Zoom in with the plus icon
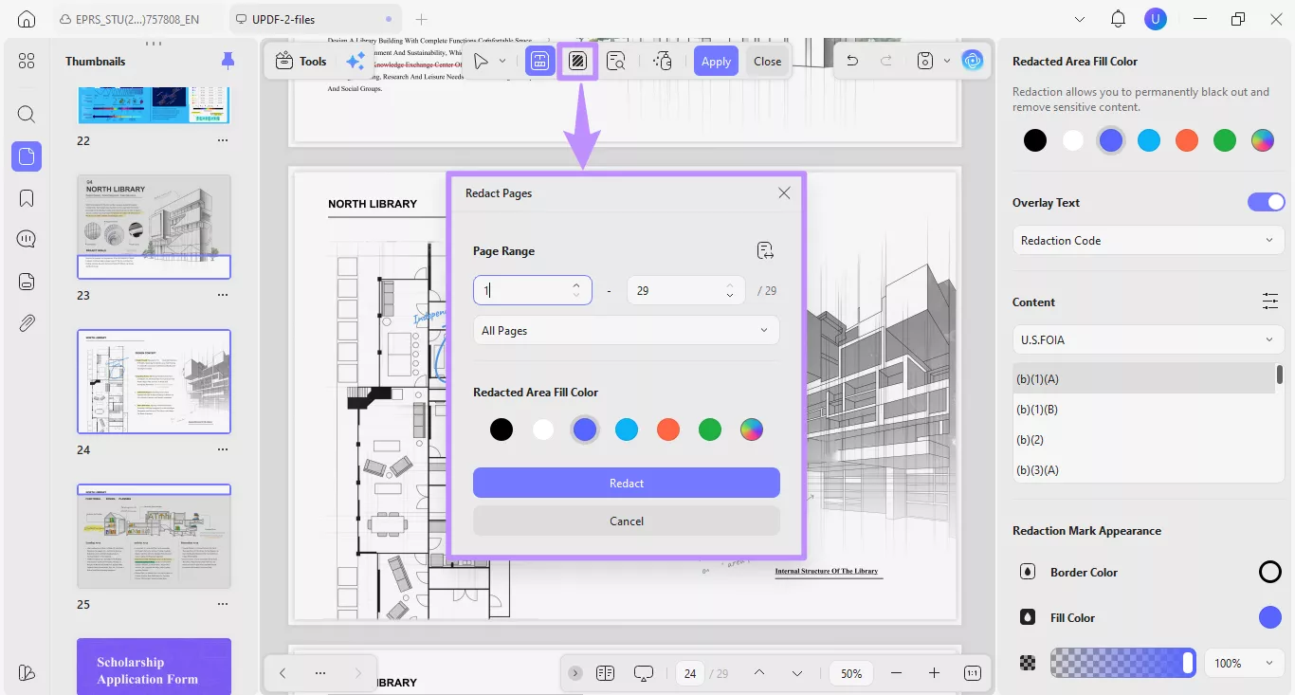 pyautogui.click(x=934, y=673)
